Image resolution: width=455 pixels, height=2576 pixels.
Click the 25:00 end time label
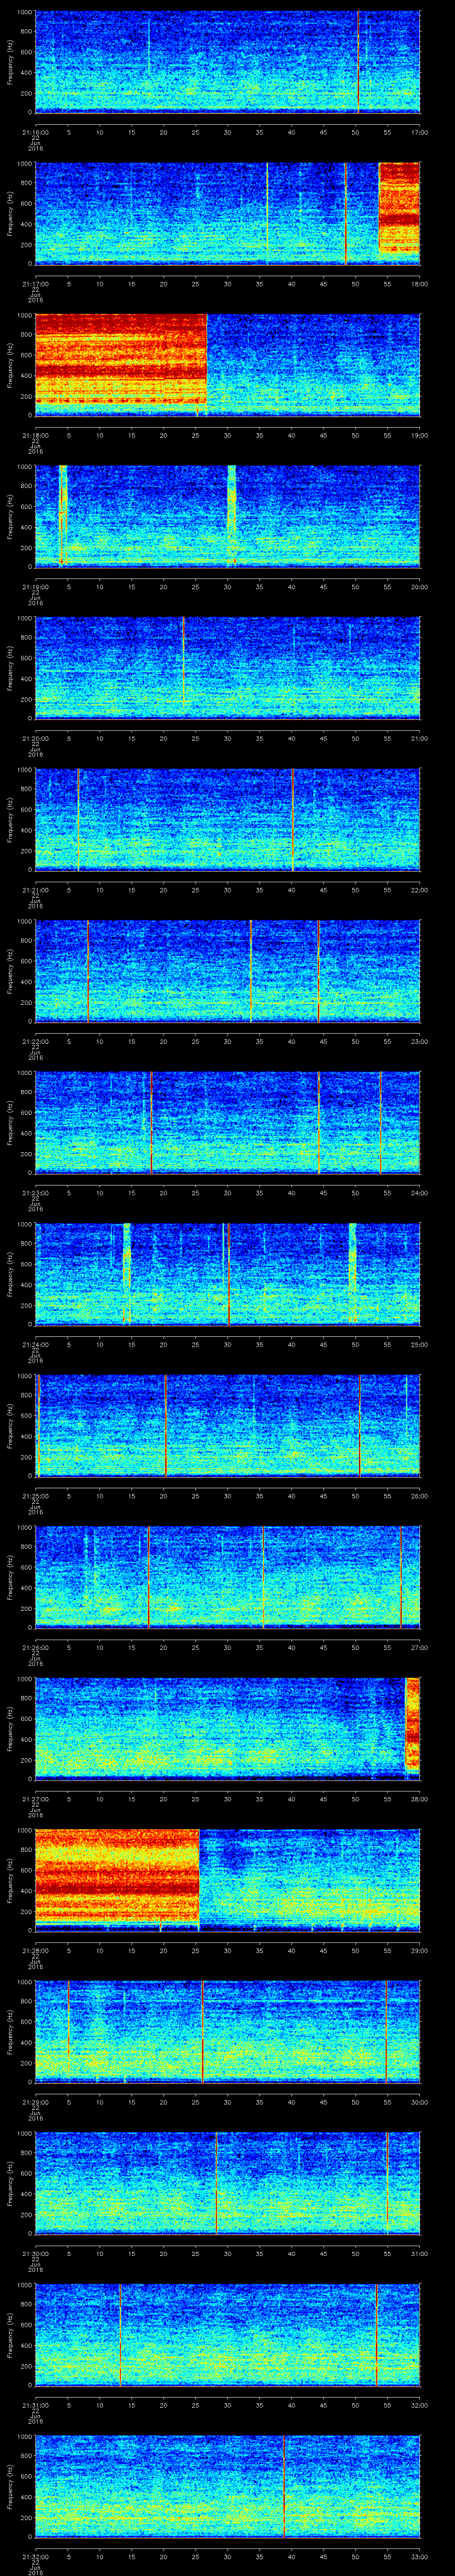pyautogui.click(x=419, y=1344)
